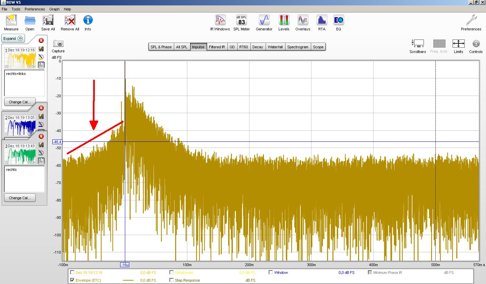Screen dimensions: 486x284
Task: Switch to Filtered IR tab
Action: pyautogui.click(x=217, y=47)
